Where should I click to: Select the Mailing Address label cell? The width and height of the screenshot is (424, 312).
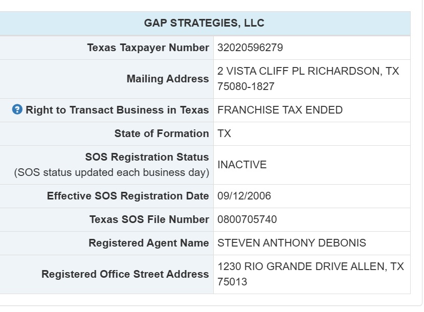coord(106,79)
